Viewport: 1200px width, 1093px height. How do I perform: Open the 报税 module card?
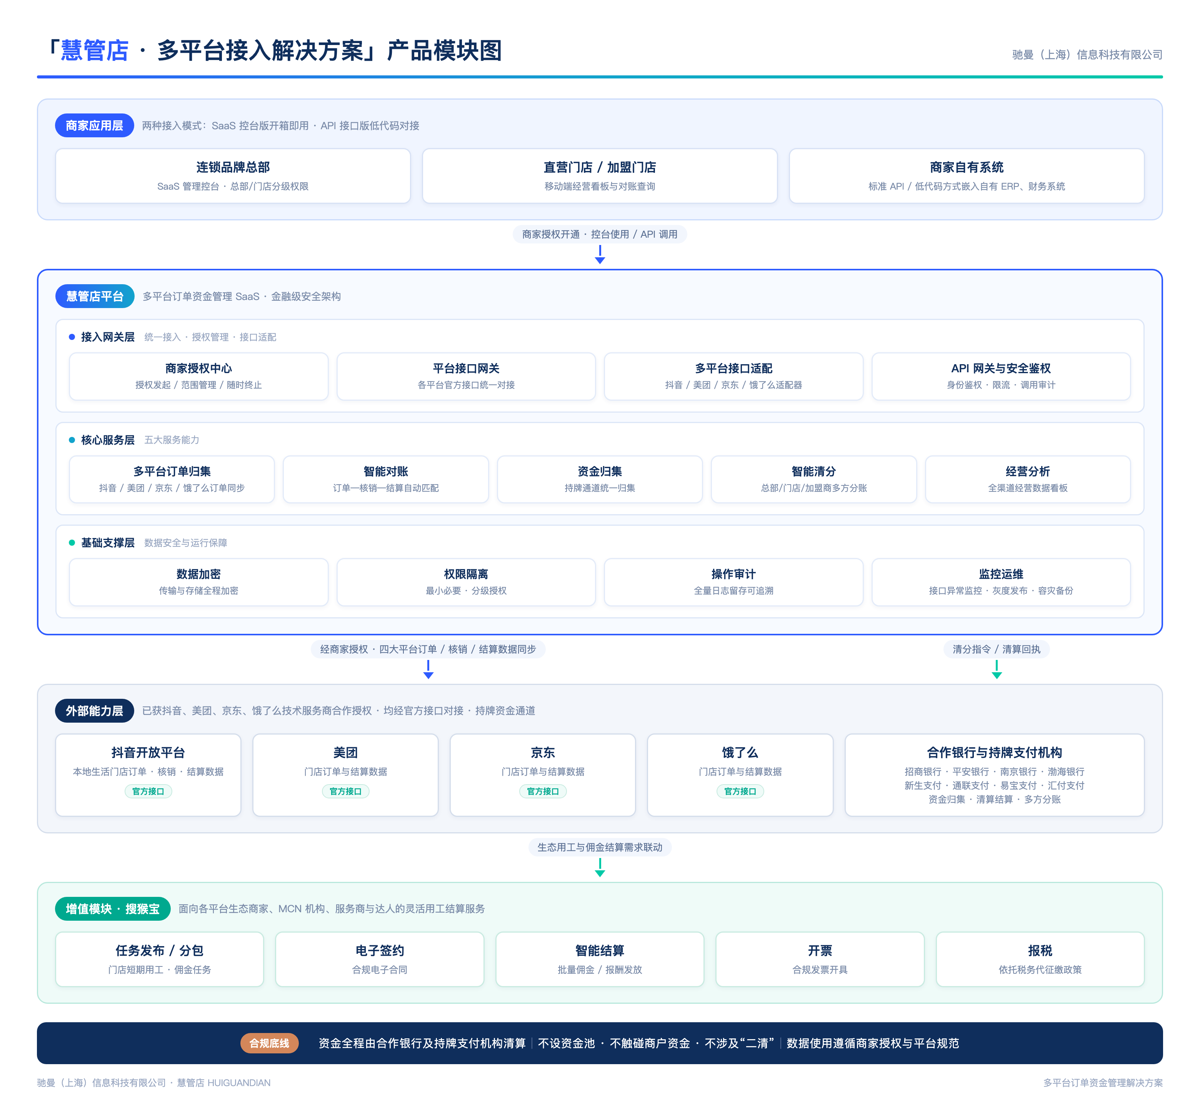pyautogui.click(x=1040, y=959)
